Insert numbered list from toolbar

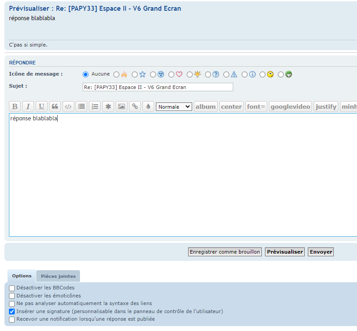[95, 106]
